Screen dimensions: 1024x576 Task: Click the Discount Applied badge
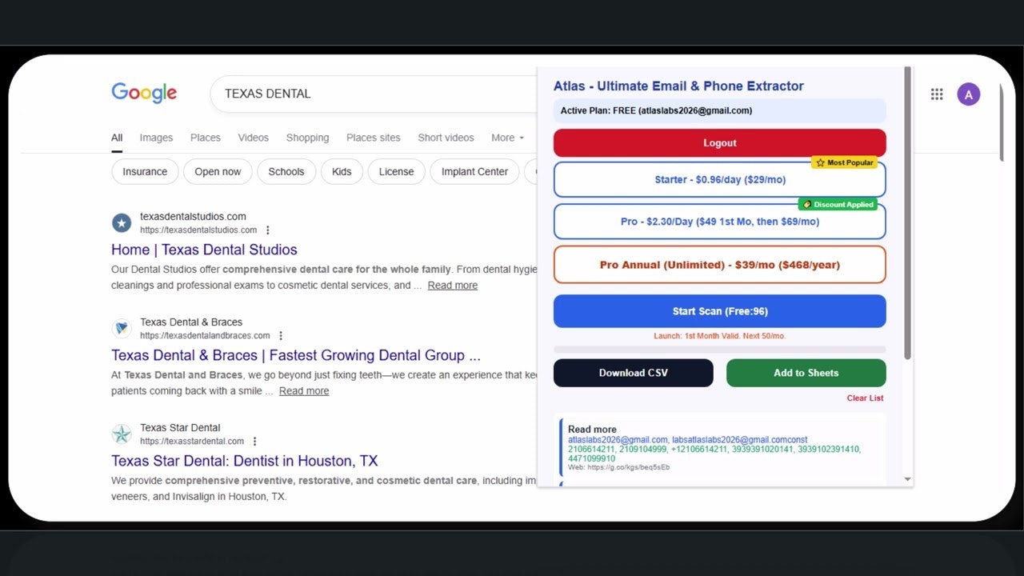point(838,205)
